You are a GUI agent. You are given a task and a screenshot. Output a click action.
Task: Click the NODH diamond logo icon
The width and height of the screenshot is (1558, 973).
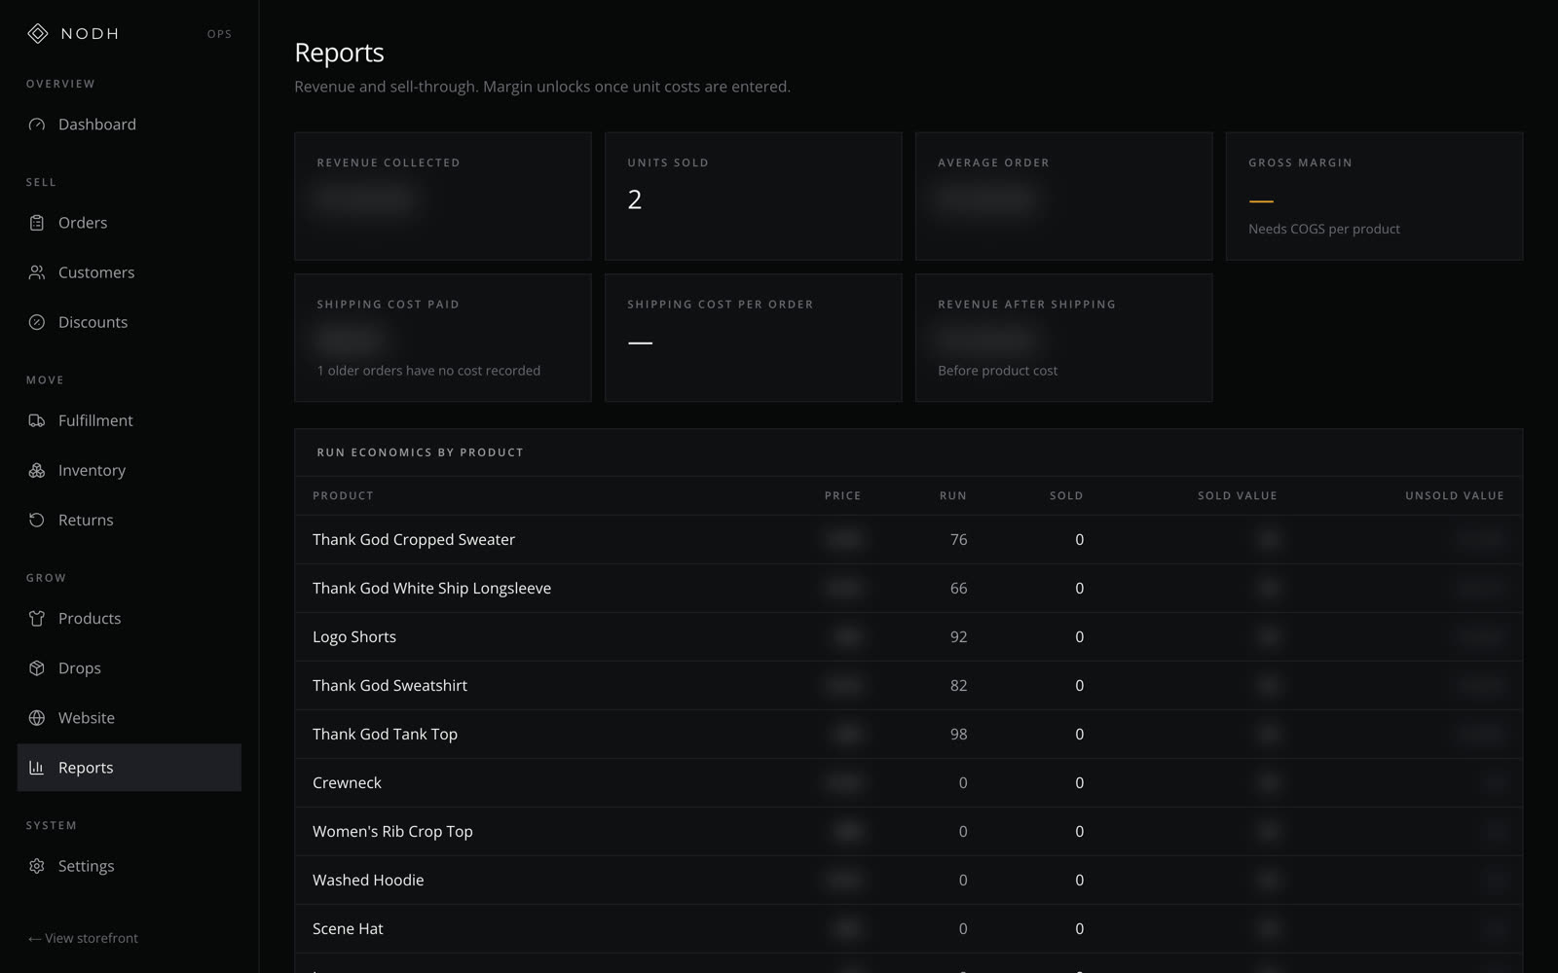point(37,34)
